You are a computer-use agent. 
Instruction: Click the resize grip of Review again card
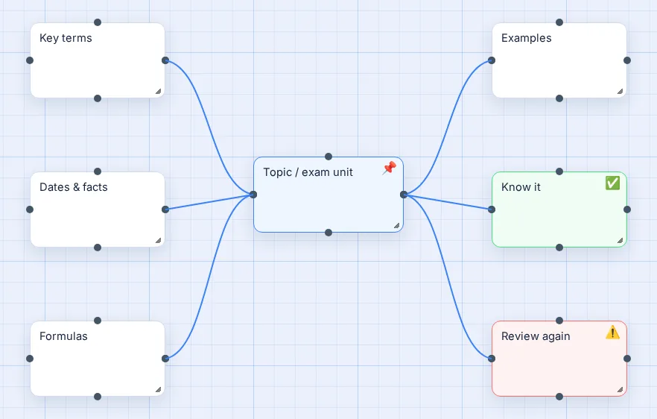point(620,390)
